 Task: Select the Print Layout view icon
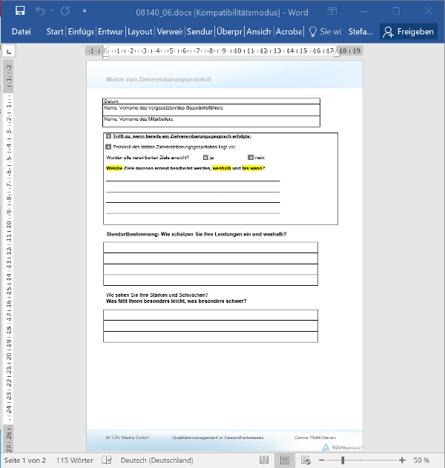(x=284, y=460)
